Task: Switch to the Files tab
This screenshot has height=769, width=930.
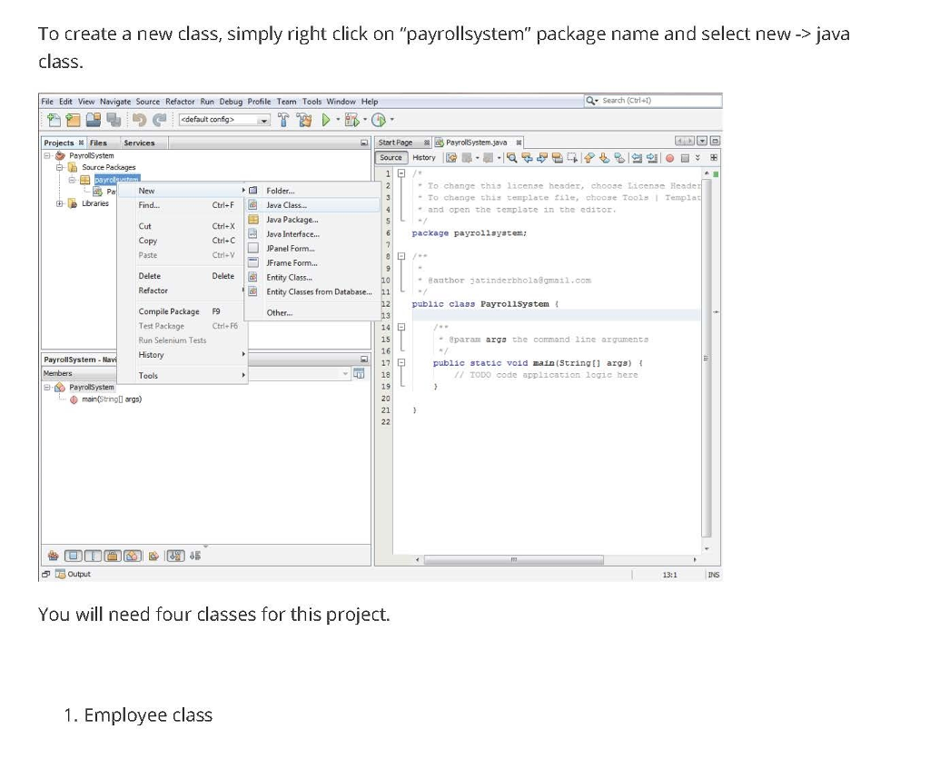Action: tap(99, 143)
